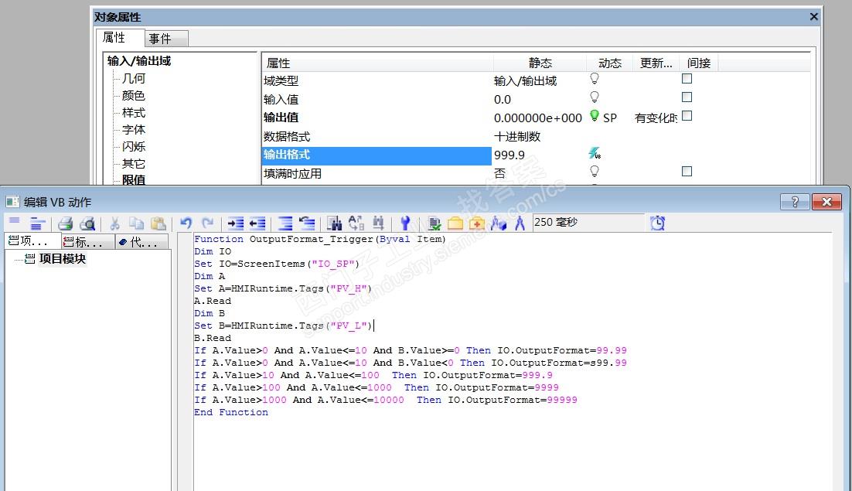The image size is (852, 491).
Task: Click the copy icon in toolbar
Action: click(x=136, y=223)
